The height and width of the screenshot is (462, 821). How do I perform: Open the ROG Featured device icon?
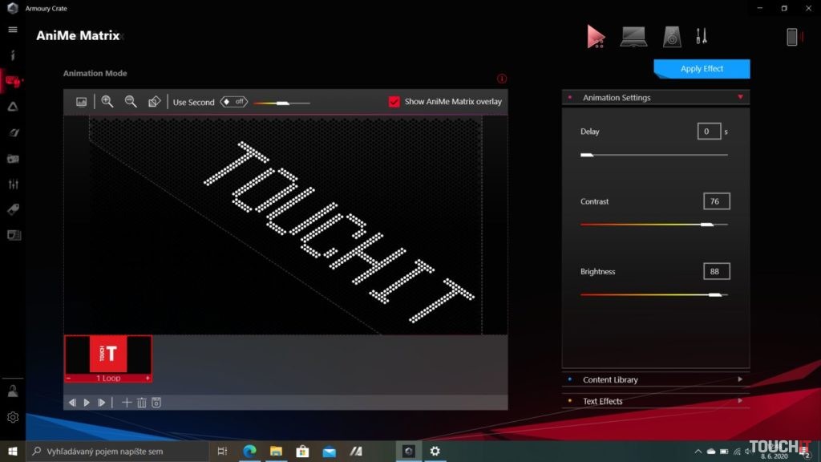point(595,35)
